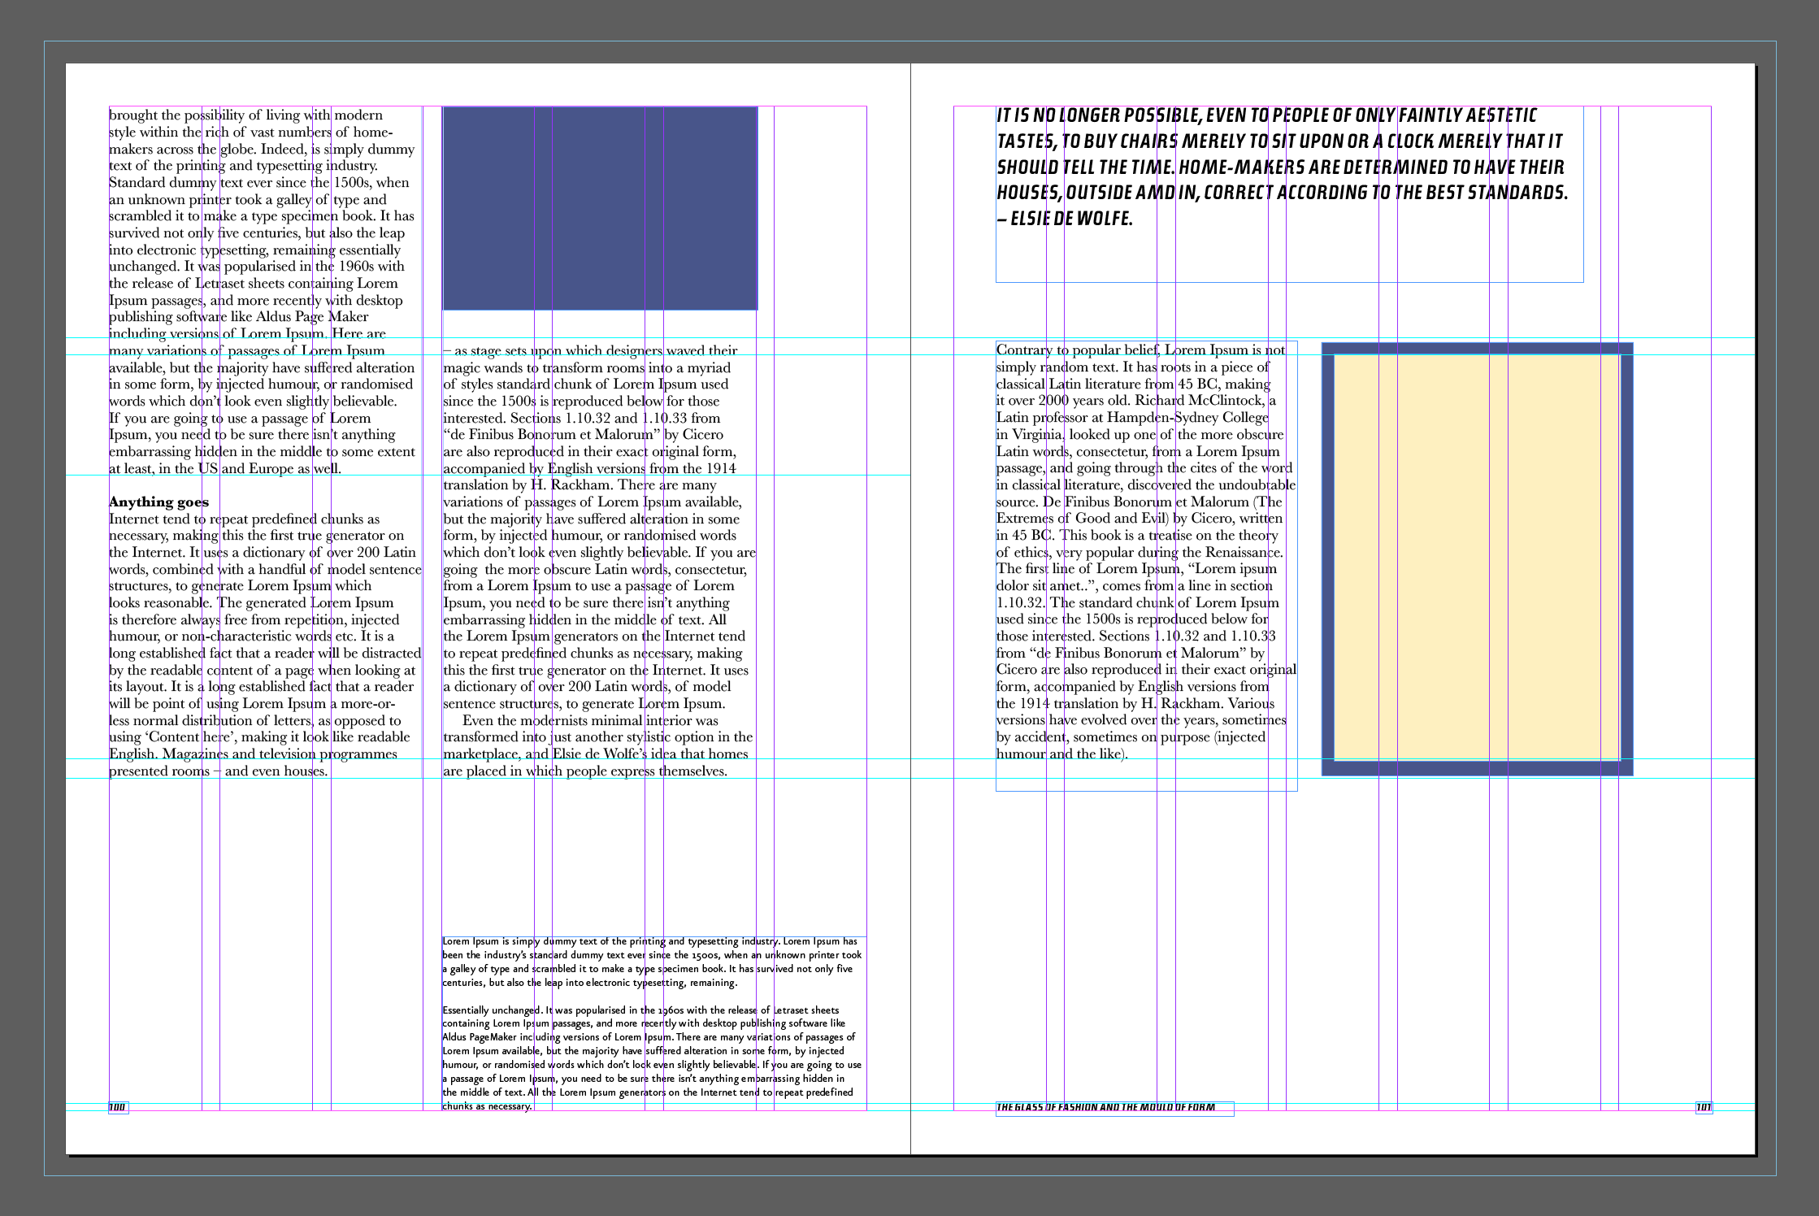Select page number 100 in the footer

pos(118,1107)
